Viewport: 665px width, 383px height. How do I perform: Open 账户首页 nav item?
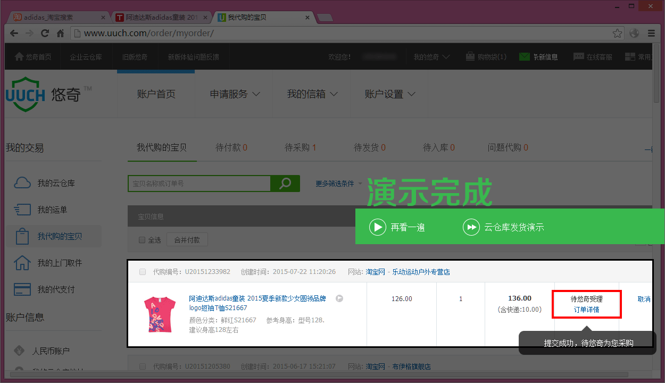click(156, 94)
